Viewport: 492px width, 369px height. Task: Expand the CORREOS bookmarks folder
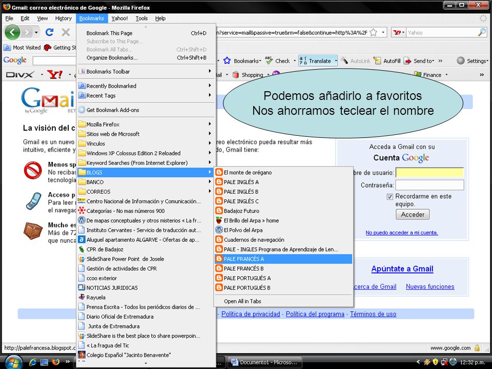click(x=147, y=191)
